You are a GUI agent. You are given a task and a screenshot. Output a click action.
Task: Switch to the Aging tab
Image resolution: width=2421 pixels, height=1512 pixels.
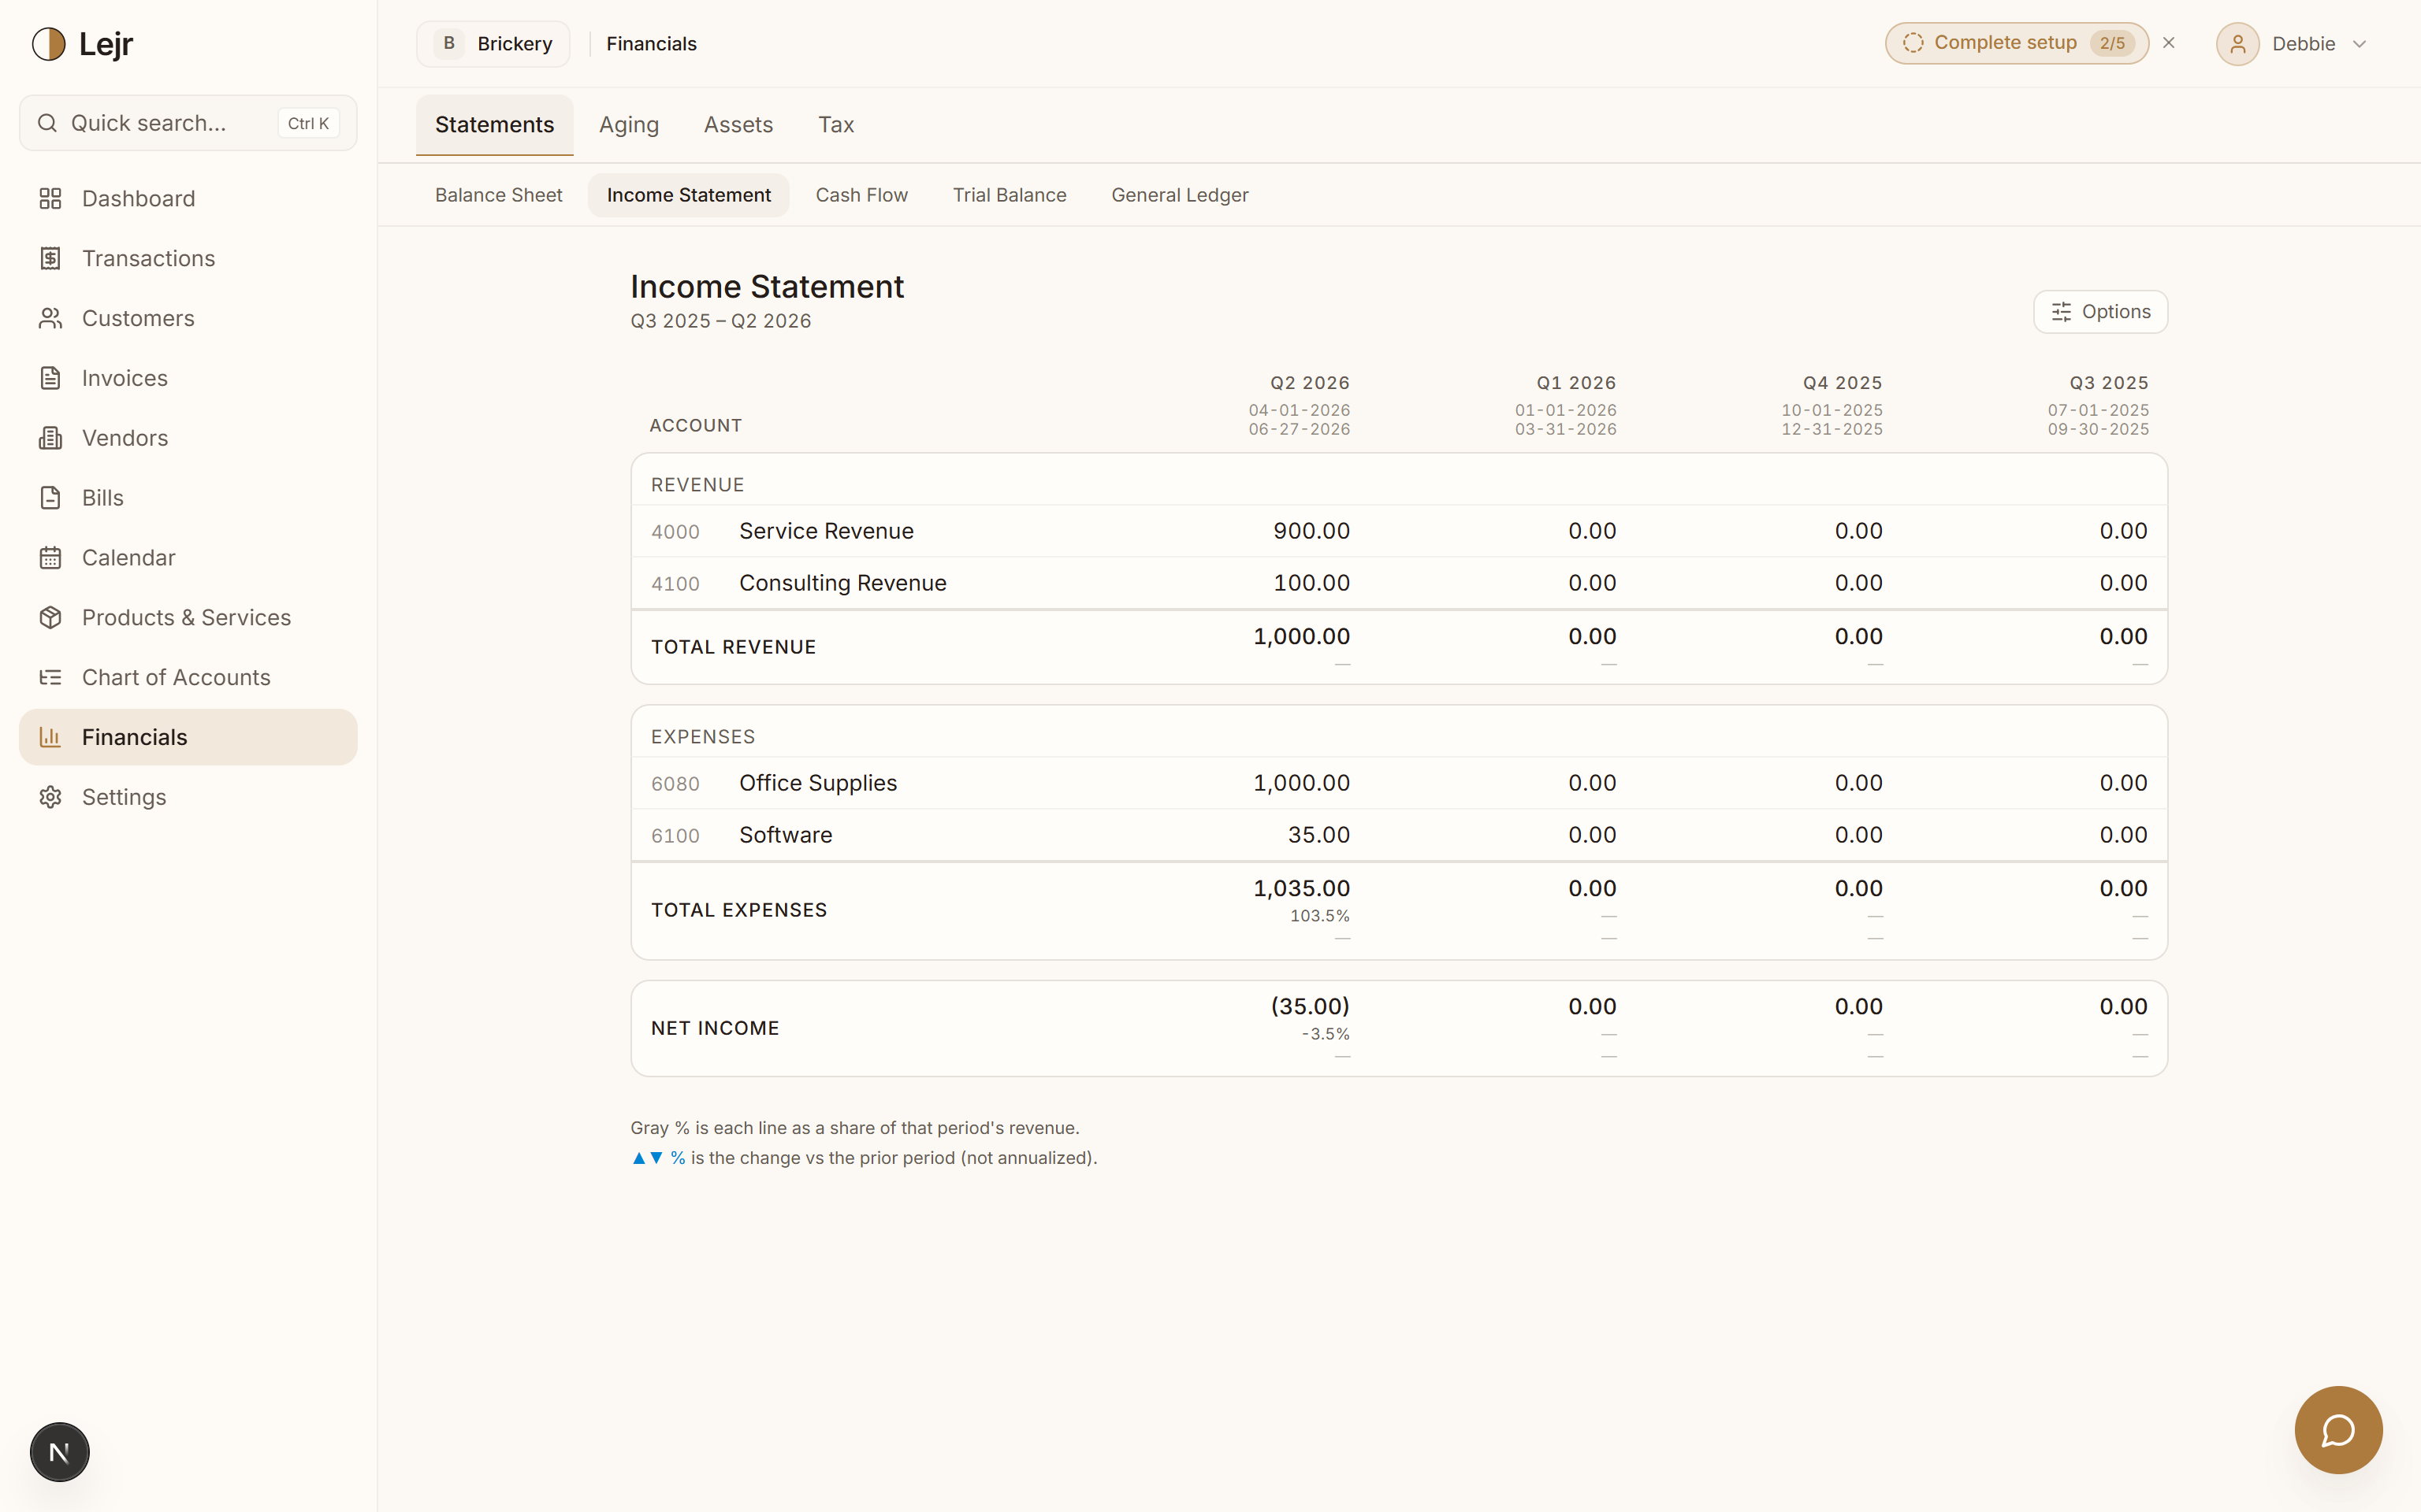click(629, 125)
